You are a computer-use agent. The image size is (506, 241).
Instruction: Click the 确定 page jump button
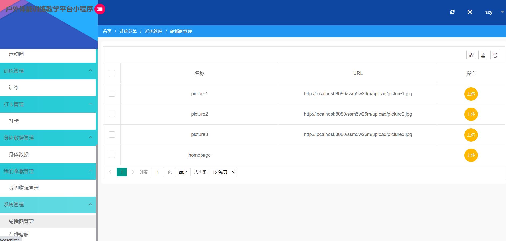pos(183,172)
